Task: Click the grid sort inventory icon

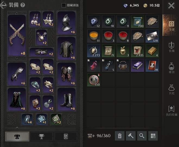Action: point(153,136)
